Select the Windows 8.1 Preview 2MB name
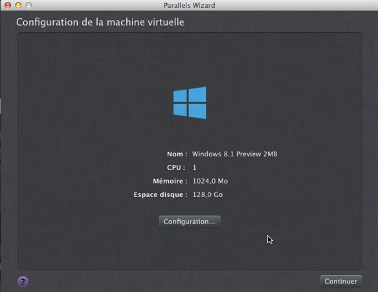 pyautogui.click(x=234, y=154)
